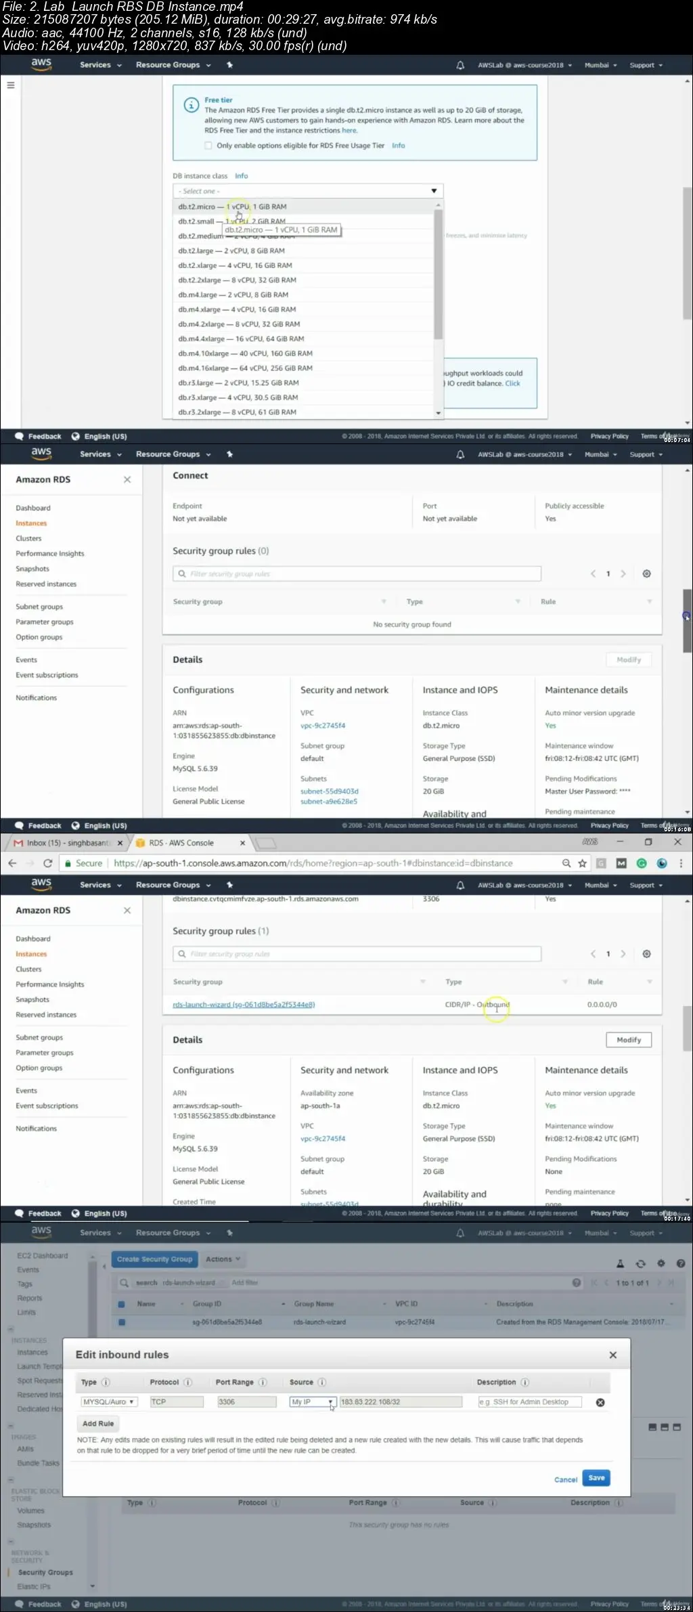Open help icon in EC2 console toolbar
Viewport: 693px width, 1612px height.
(x=681, y=1263)
